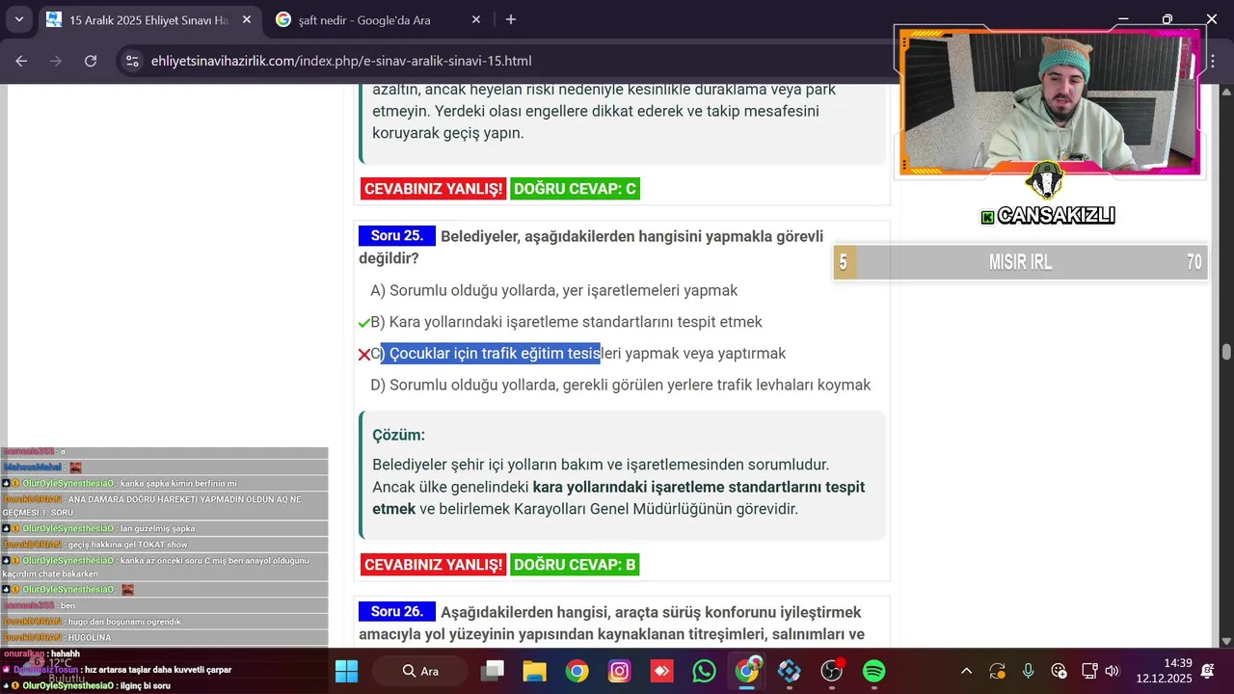Click 'CEVABINIZ YANLIŞ!' badge under question 25

pos(434,565)
